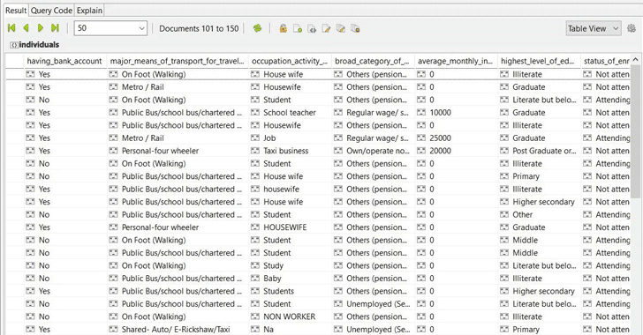Image resolution: width=643 pixels, height=335 pixels.
Task: Go to the next page of documents
Action: (41, 28)
